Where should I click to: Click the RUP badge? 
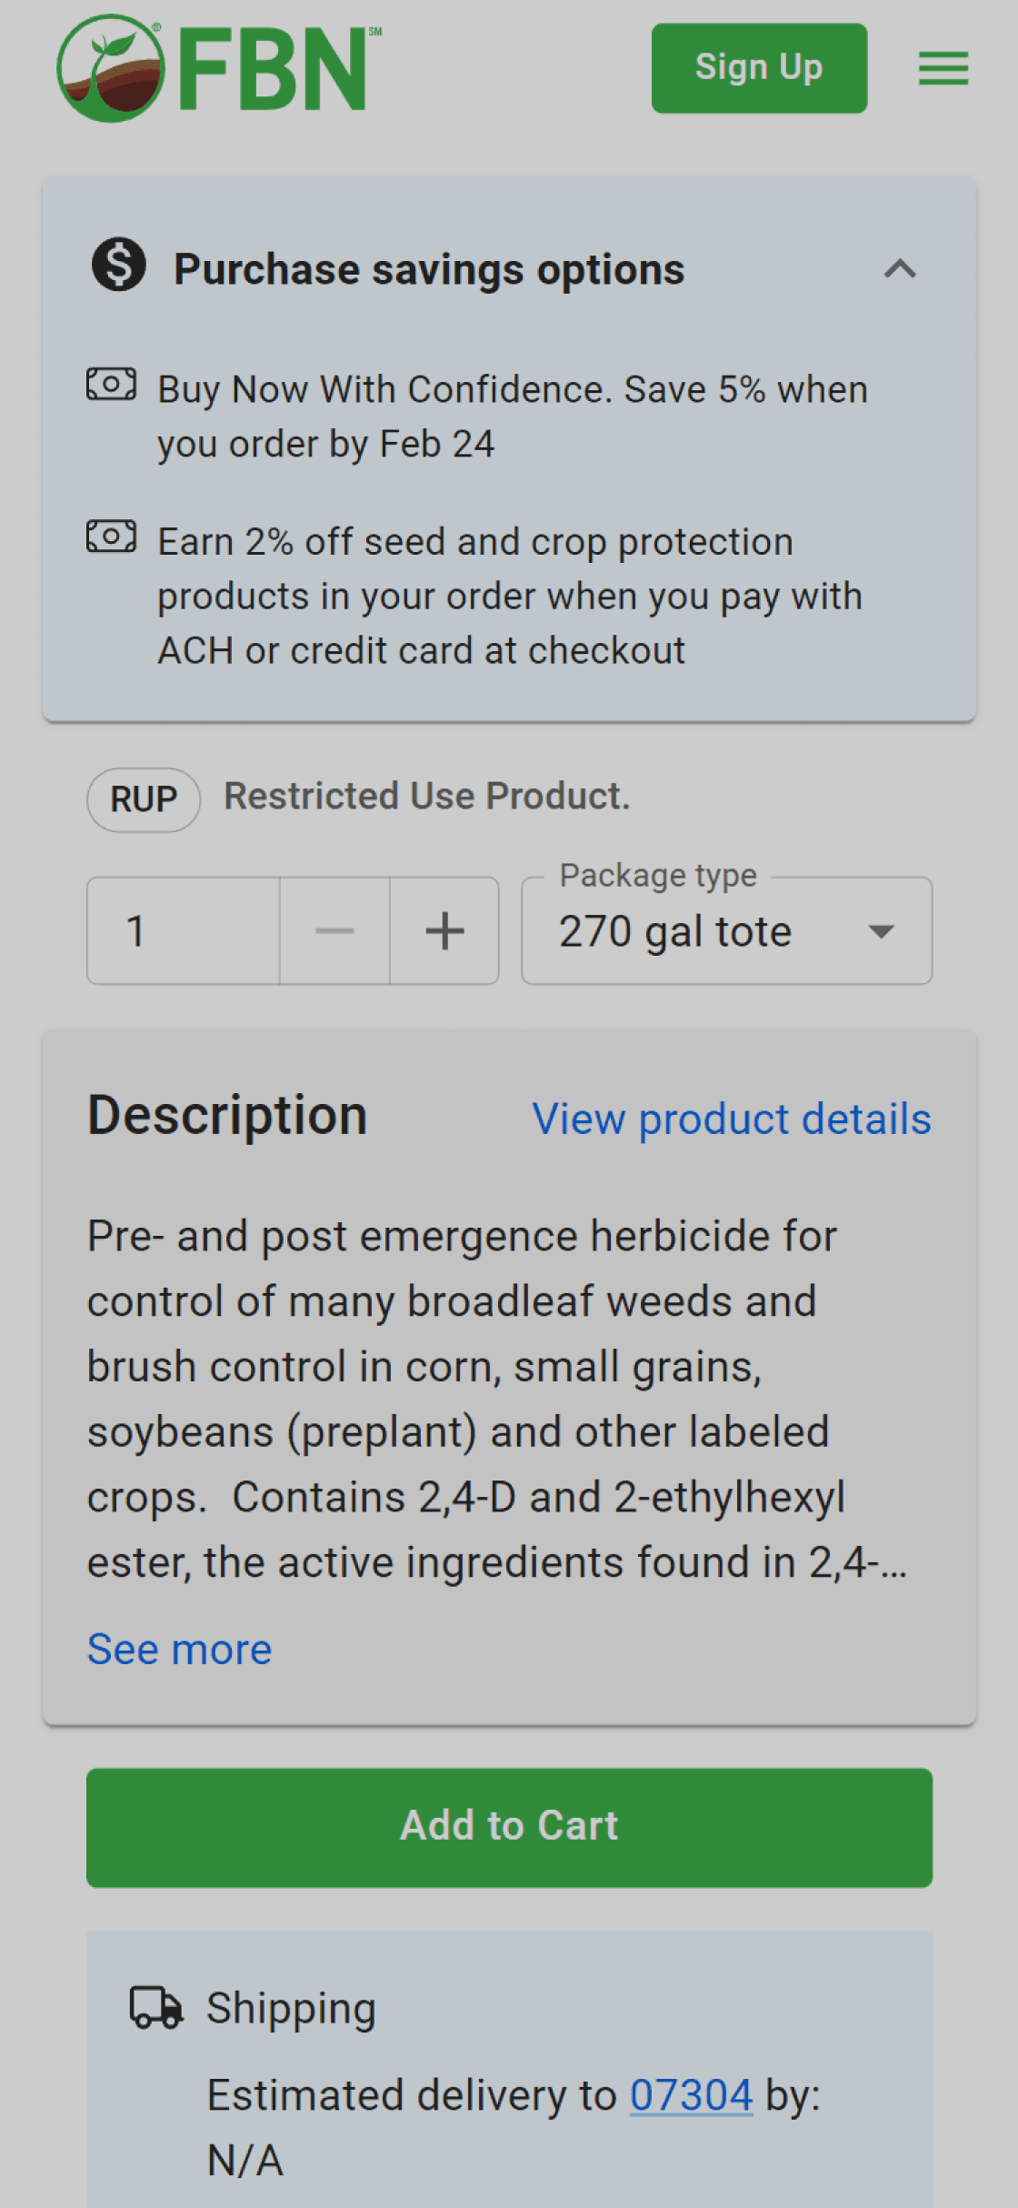(x=144, y=799)
